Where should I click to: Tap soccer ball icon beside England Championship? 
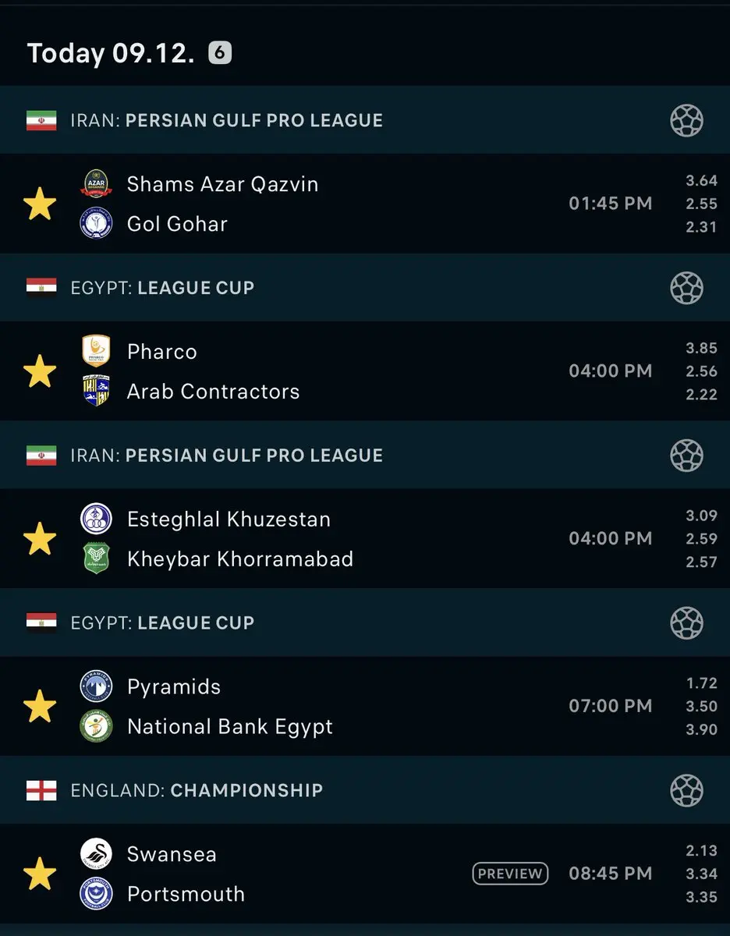coord(686,790)
